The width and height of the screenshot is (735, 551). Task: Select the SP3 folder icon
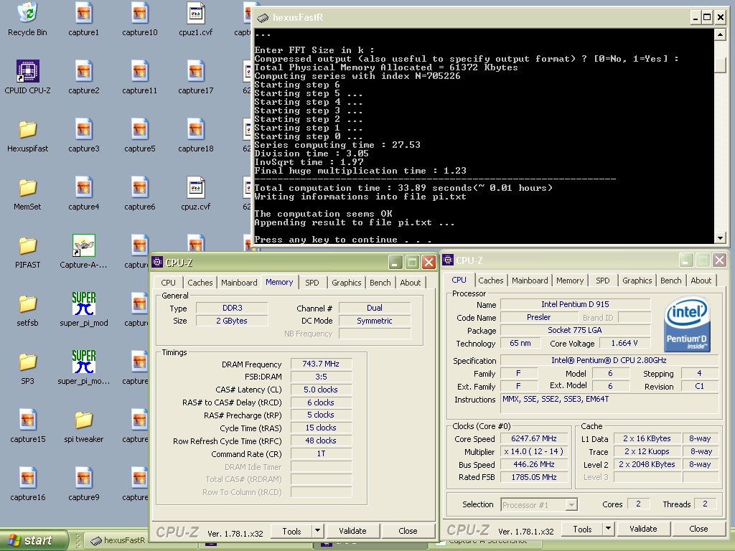27,362
